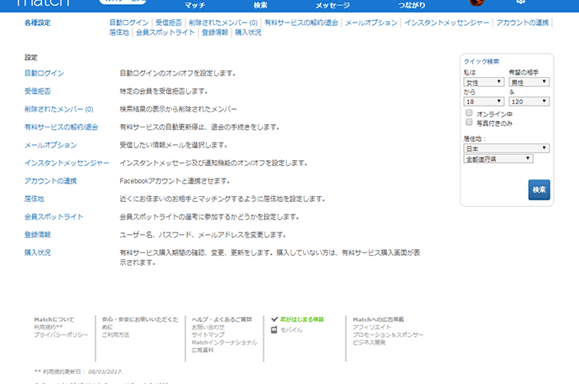This screenshot has height=384, width=579.
Task: Open the 検索 tab in top navigation
Action: (x=260, y=5)
